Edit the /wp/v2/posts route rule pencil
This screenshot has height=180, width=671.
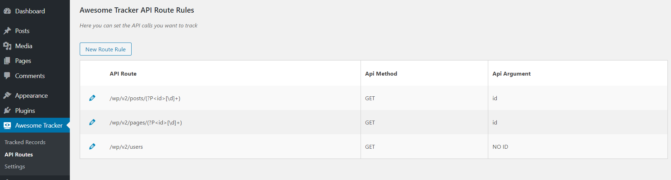click(x=92, y=98)
